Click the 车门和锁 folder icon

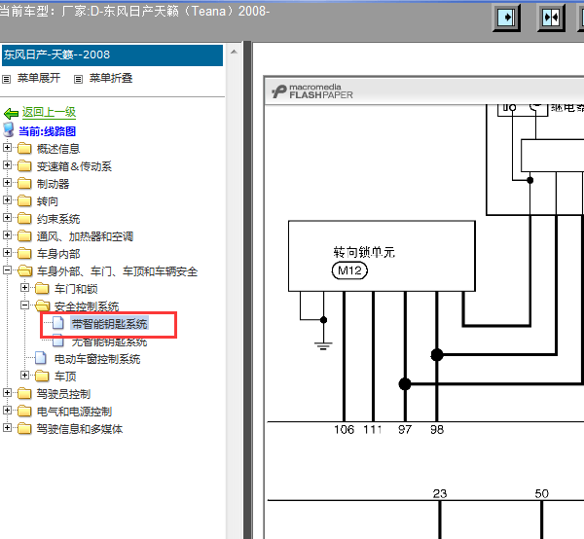click(x=42, y=288)
